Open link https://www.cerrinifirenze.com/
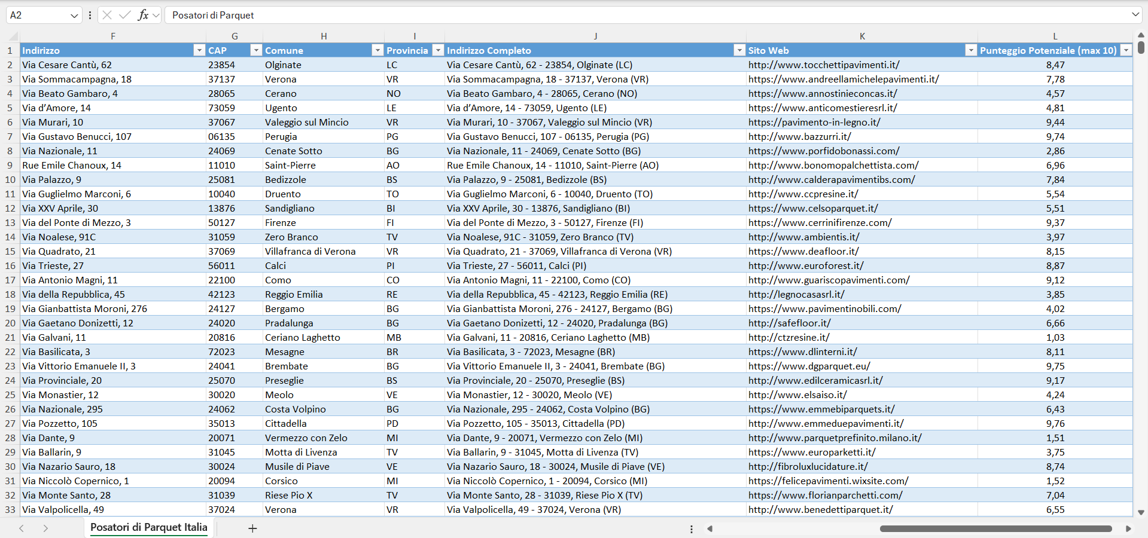 tap(820, 222)
